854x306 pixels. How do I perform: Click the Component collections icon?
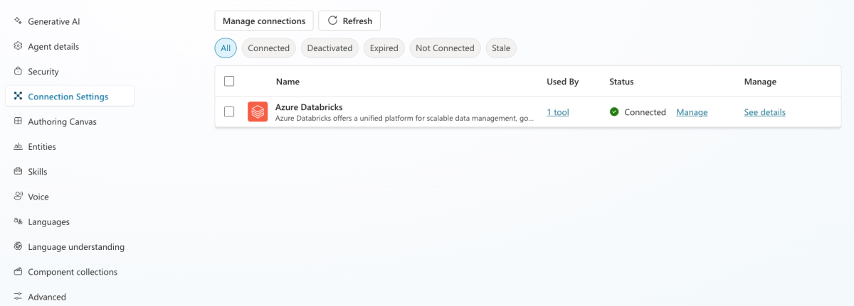tap(18, 272)
